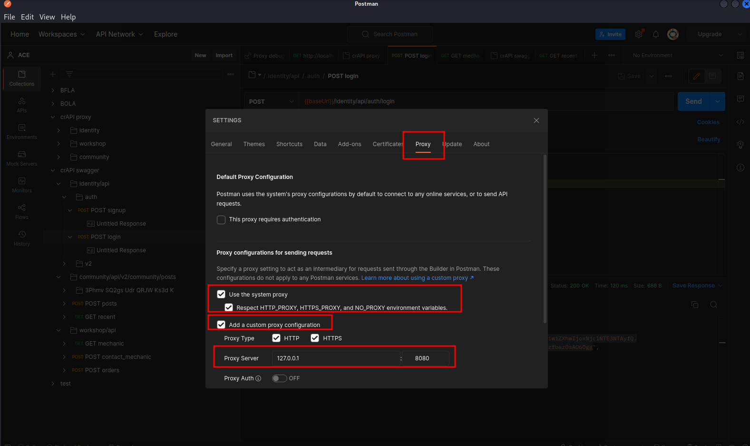Open the Flows sidebar panel
The width and height of the screenshot is (750, 446).
pyautogui.click(x=22, y=212)
